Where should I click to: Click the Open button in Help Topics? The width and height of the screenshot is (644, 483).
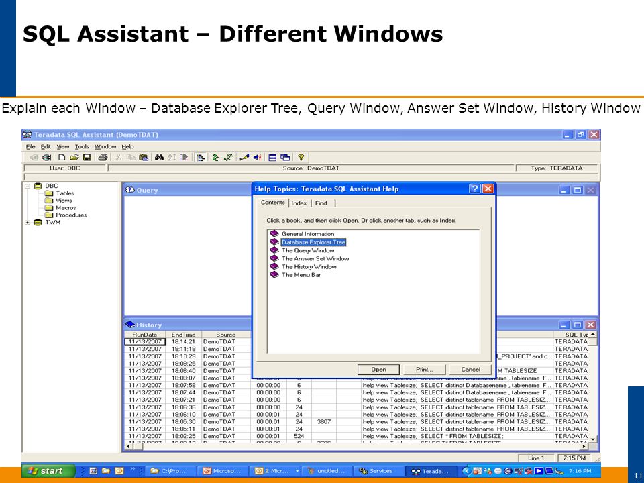coord(378,370)
